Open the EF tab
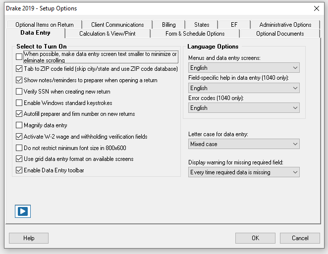This screenshot has height=254, width=328. click(x=234, y=25)
